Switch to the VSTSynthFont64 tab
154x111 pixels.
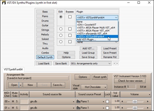13,69
